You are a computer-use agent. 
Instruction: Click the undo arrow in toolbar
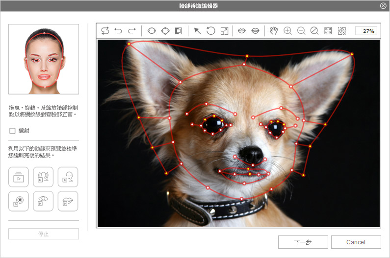coord(118,31)
